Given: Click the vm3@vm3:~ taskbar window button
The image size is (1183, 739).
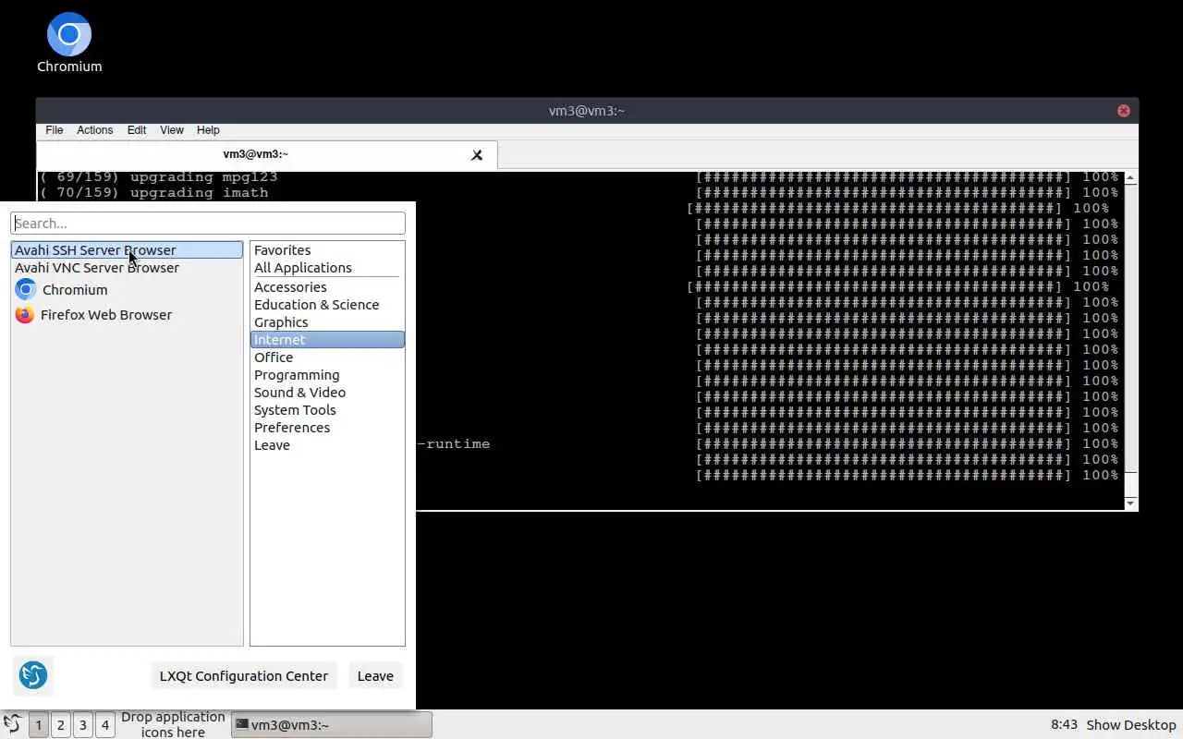Looking at the screenshot, I should [x=331, y=725].
